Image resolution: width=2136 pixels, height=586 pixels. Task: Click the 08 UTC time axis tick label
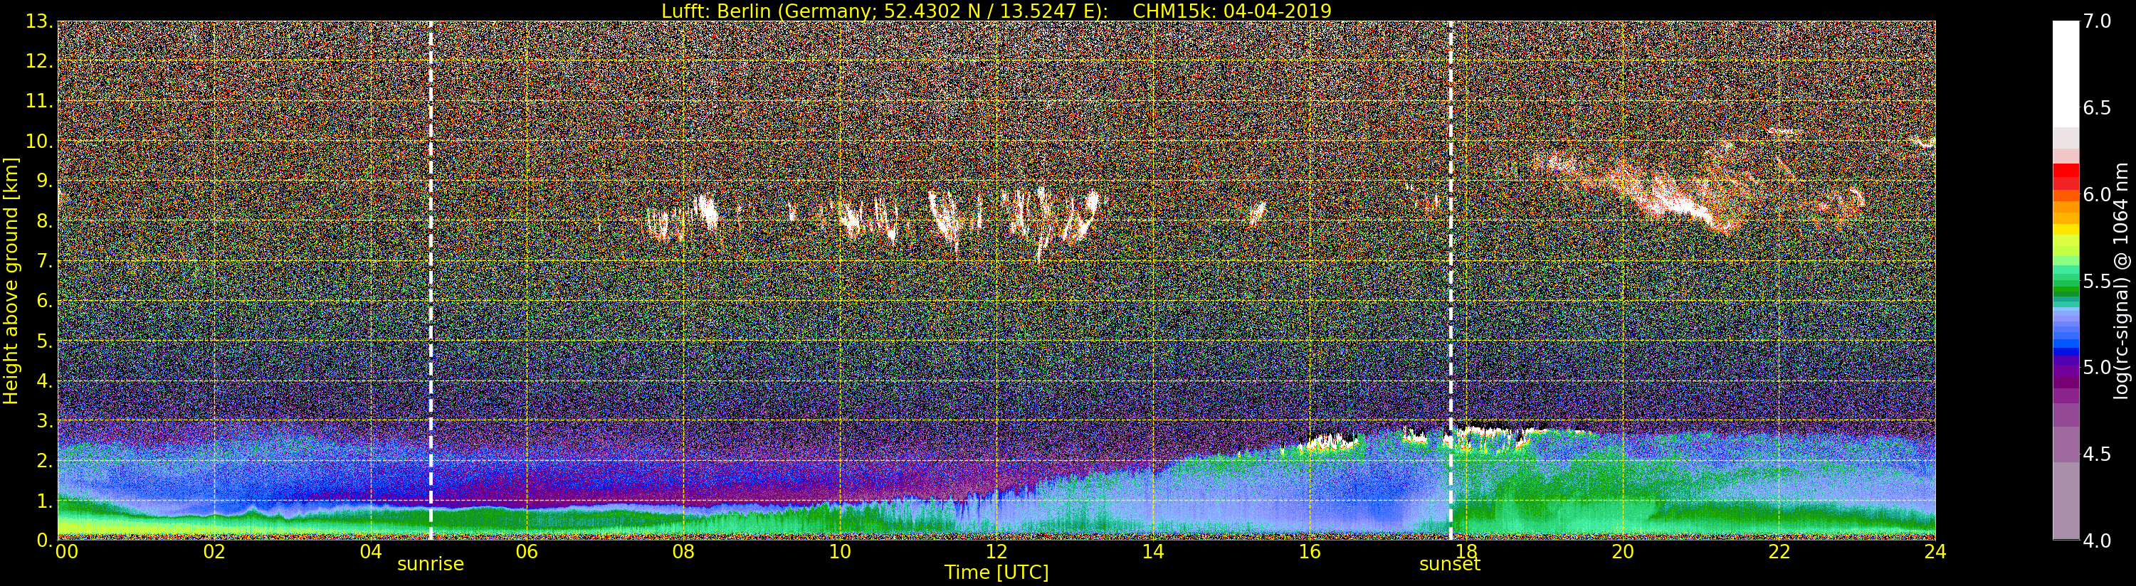[683, 551]
